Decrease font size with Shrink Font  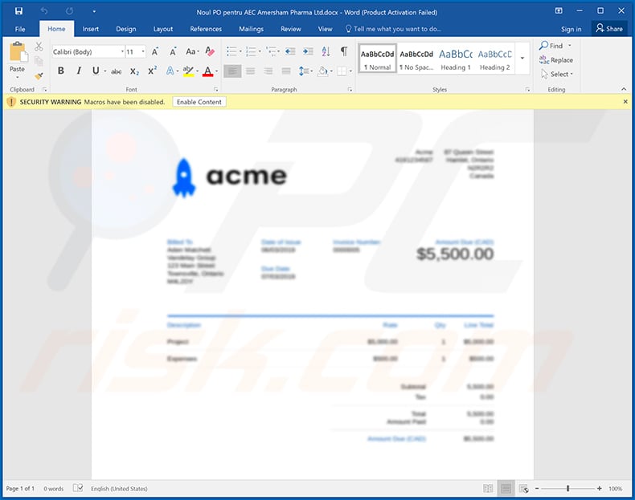click(x=173, y=51)
